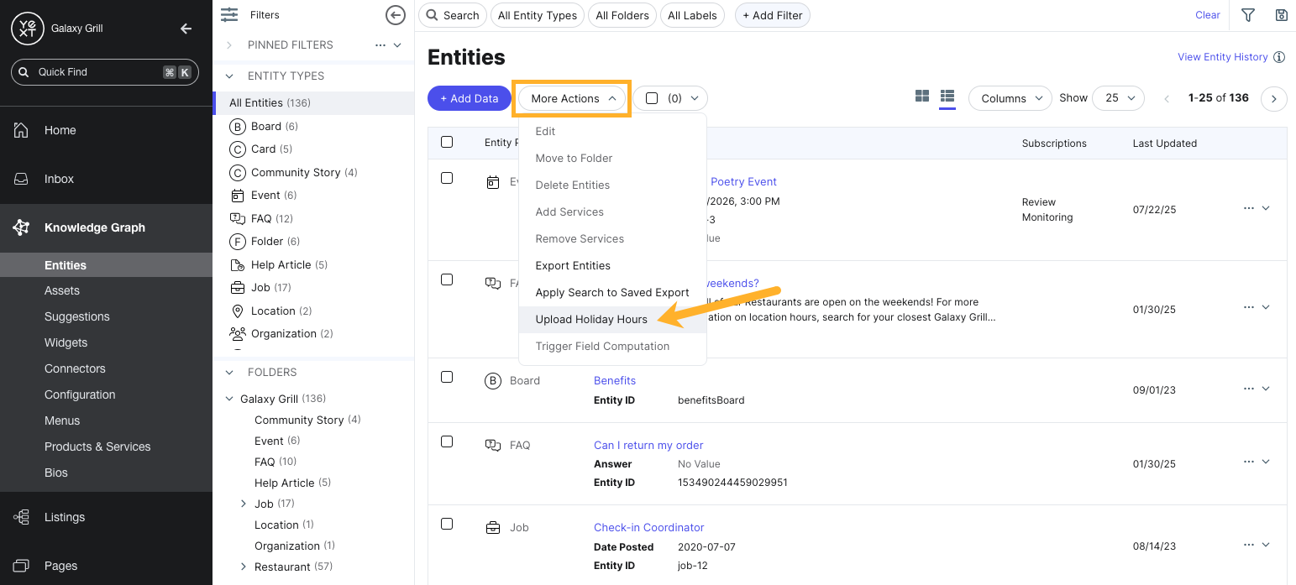Open the Columns dropdown

(1010, 97)
